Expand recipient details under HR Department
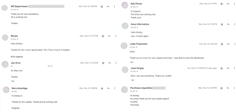Image resolution: width=236 pixels, height=112 pixels. [17, 10]
